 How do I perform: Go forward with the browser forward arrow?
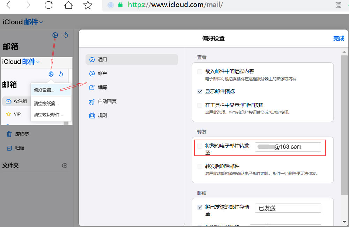click(x=28, y=5)
